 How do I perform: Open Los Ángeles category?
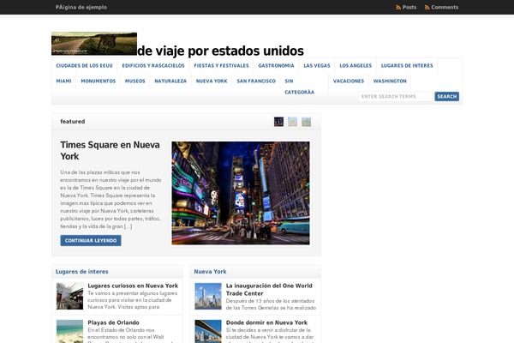coord(356,66)
